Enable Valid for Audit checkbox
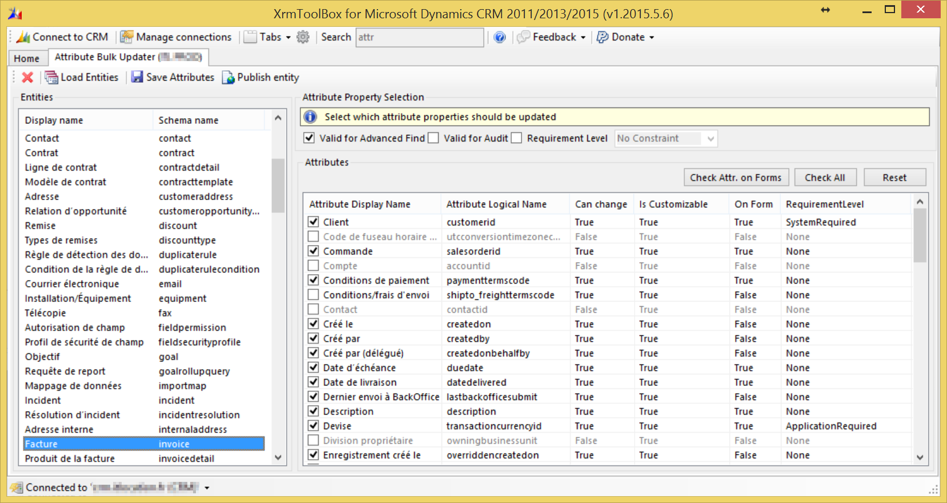The image size is (947, 503). click(434, 138)
